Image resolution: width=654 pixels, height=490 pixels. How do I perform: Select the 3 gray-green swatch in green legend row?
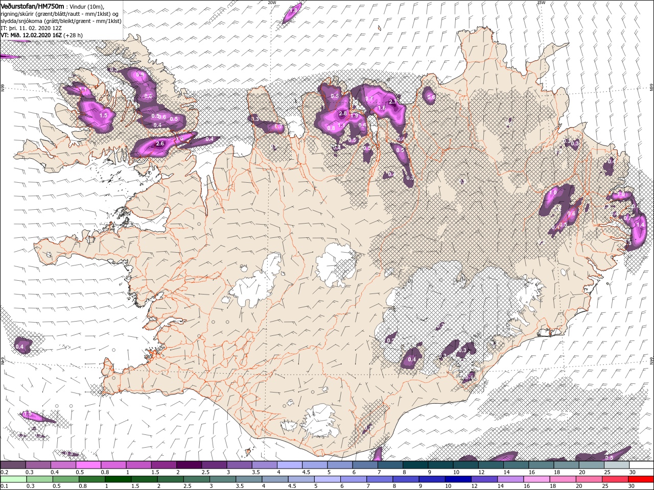pos(222,479)
